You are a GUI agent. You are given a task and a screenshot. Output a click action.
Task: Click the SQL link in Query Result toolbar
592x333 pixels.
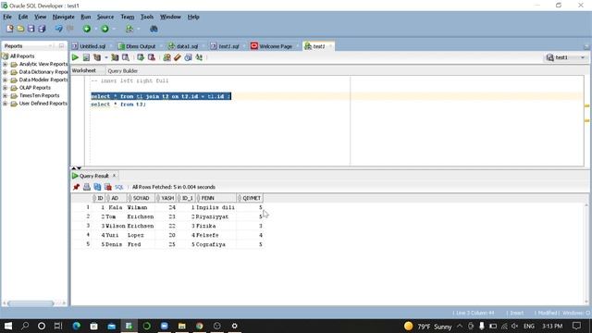point(119,187)
